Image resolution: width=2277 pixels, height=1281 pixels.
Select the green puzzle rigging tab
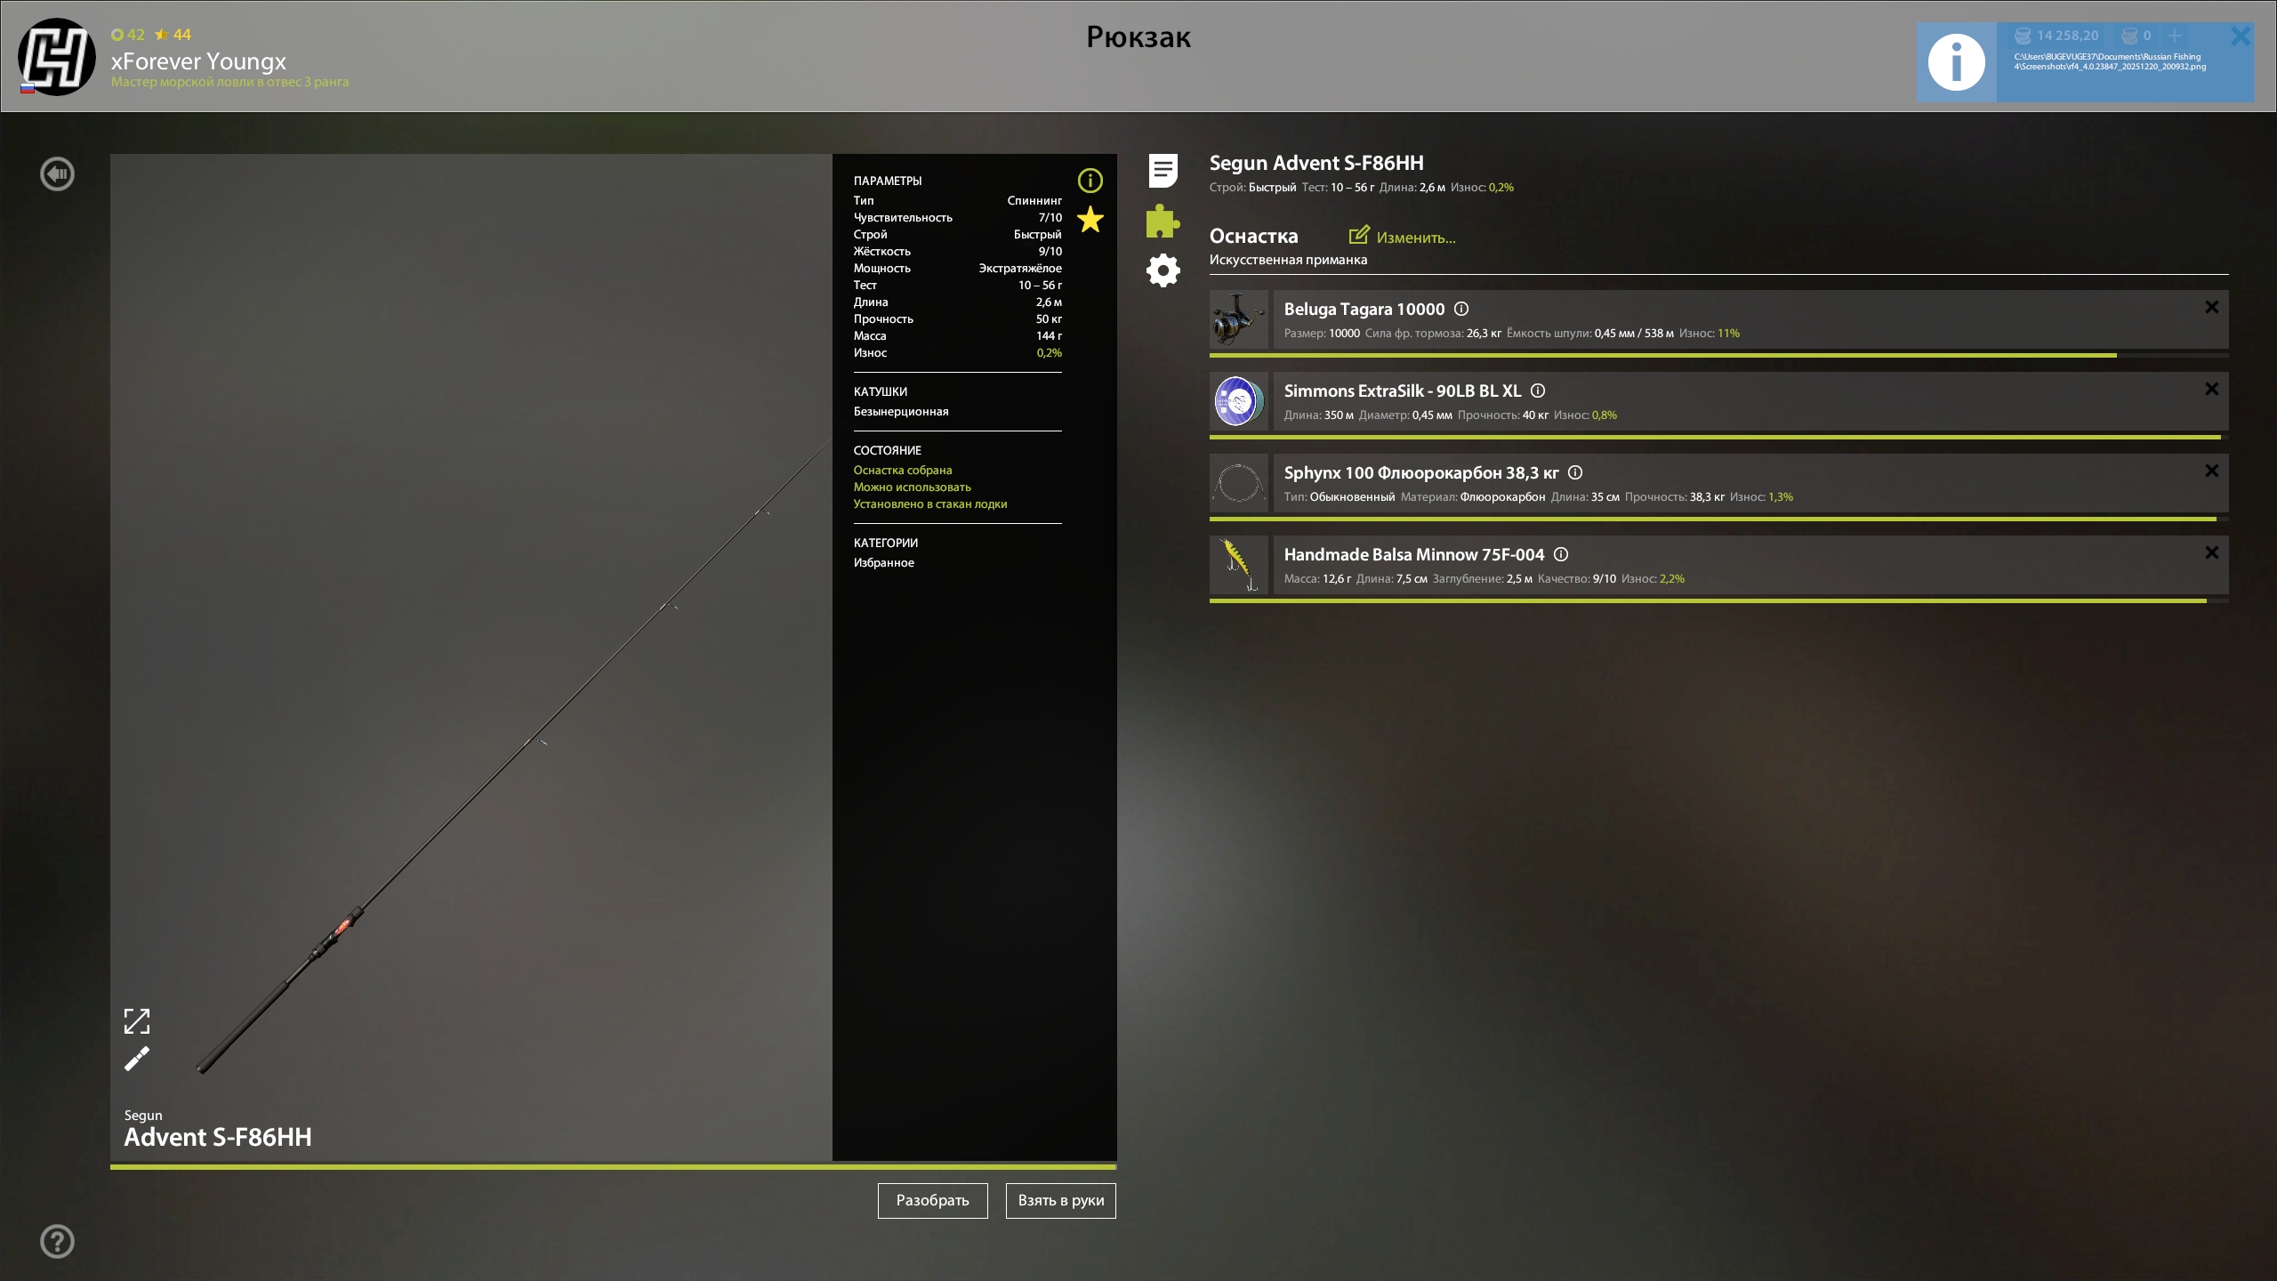(x=1163, y=222)
